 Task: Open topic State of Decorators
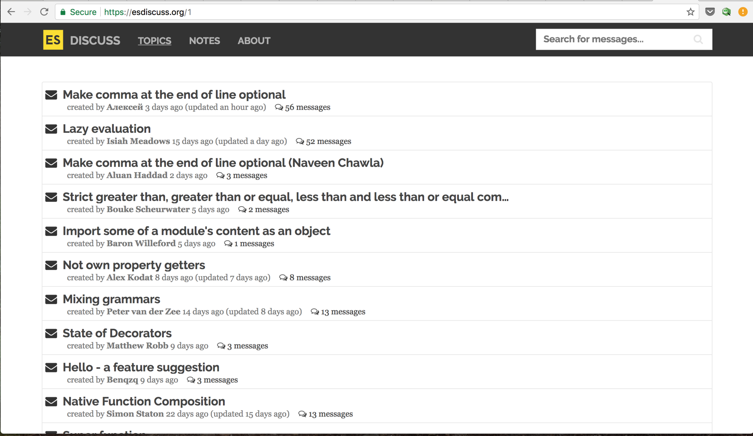[117, 333]
